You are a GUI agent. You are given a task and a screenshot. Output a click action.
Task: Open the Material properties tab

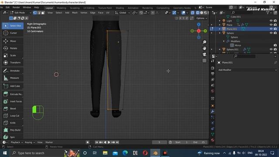coord(212,140)
